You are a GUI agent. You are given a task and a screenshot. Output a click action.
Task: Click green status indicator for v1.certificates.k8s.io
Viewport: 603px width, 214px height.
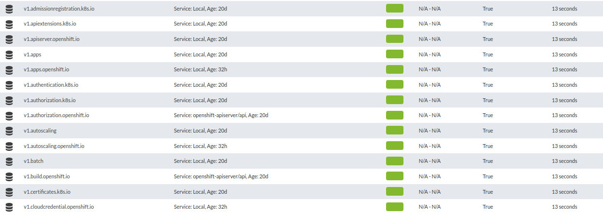click(x=395, y=192)
